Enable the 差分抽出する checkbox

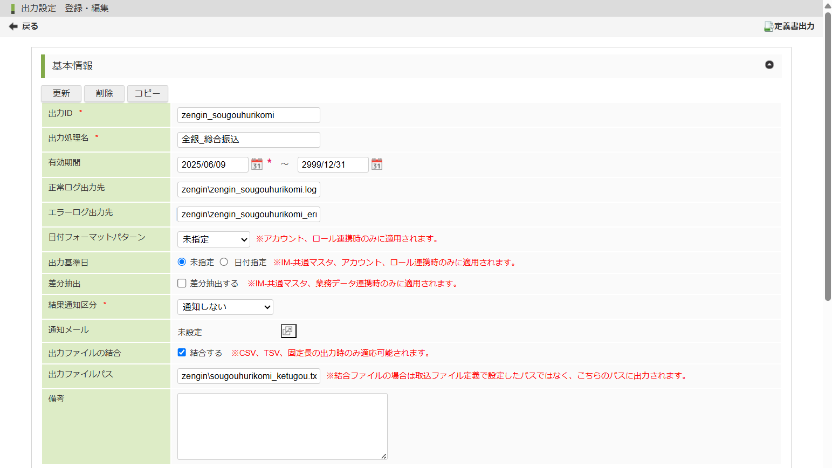pos(182,283)
